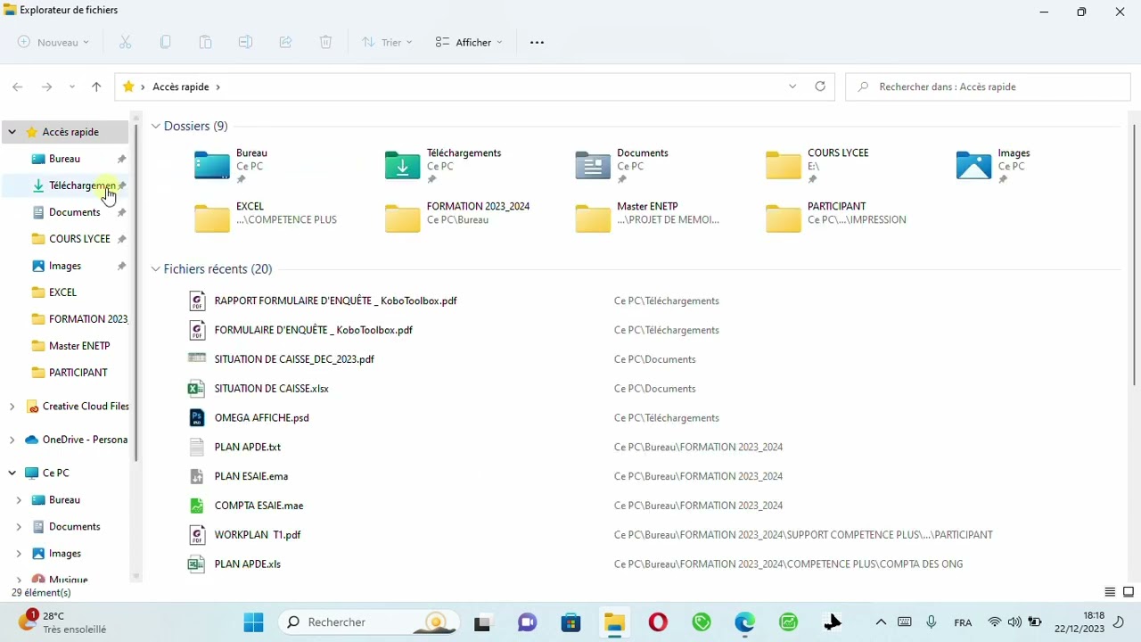Select FORMULAIRE D'ENQUÊTE _ KoboToolbox.pdf file

point(313,330)
